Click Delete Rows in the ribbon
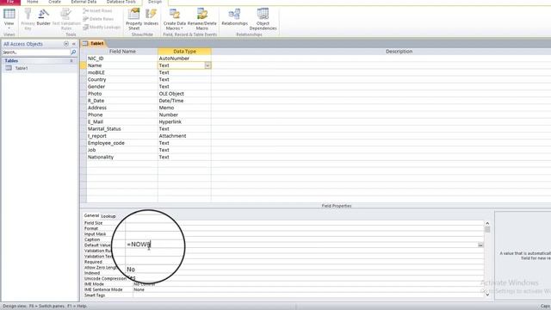Image resolution: width=551 pixels, height=310 pixels. 98,19
